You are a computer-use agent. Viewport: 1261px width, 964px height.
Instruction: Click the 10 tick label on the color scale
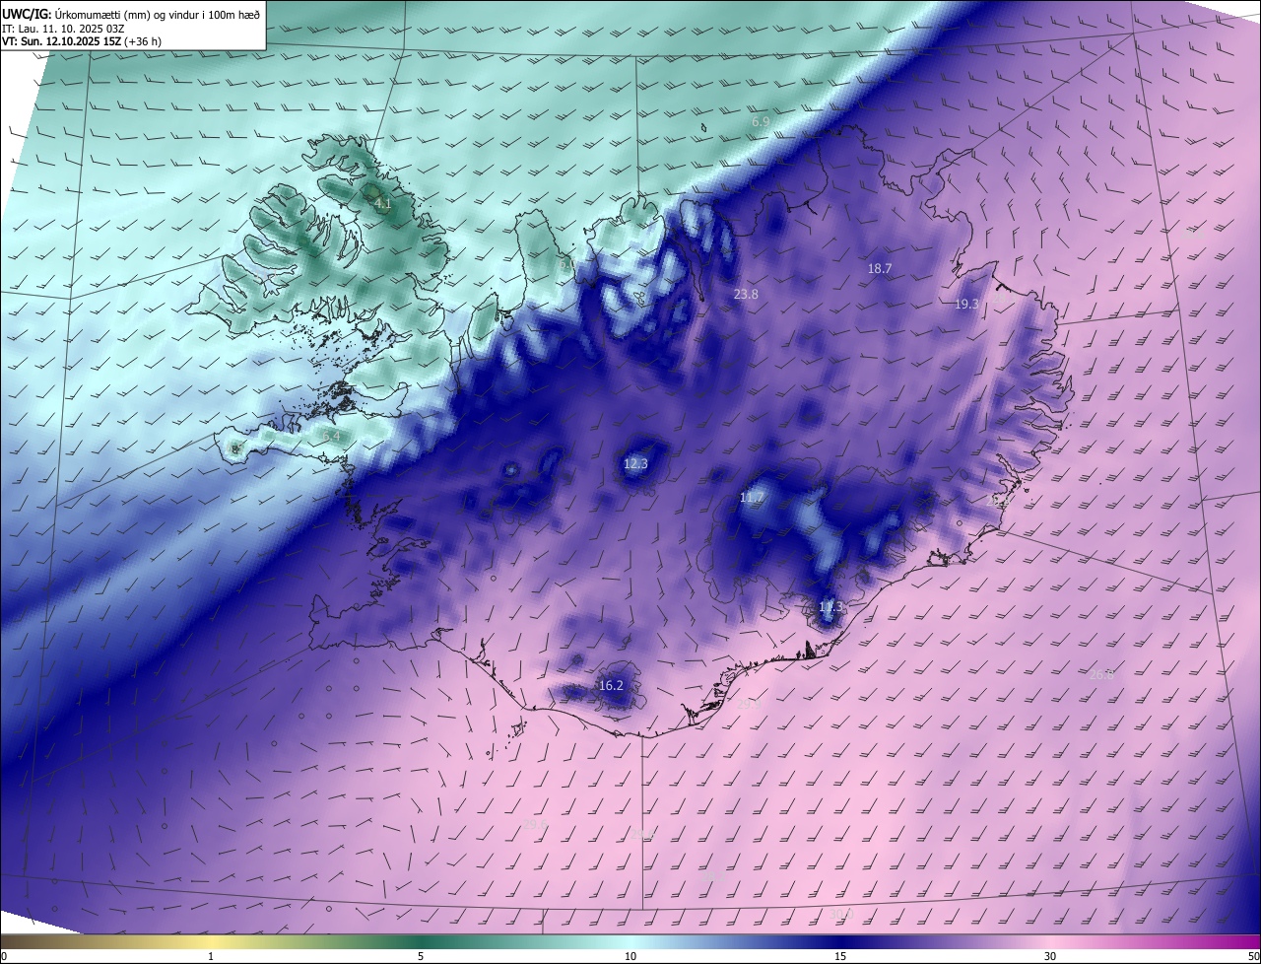[x=630, y=956]
